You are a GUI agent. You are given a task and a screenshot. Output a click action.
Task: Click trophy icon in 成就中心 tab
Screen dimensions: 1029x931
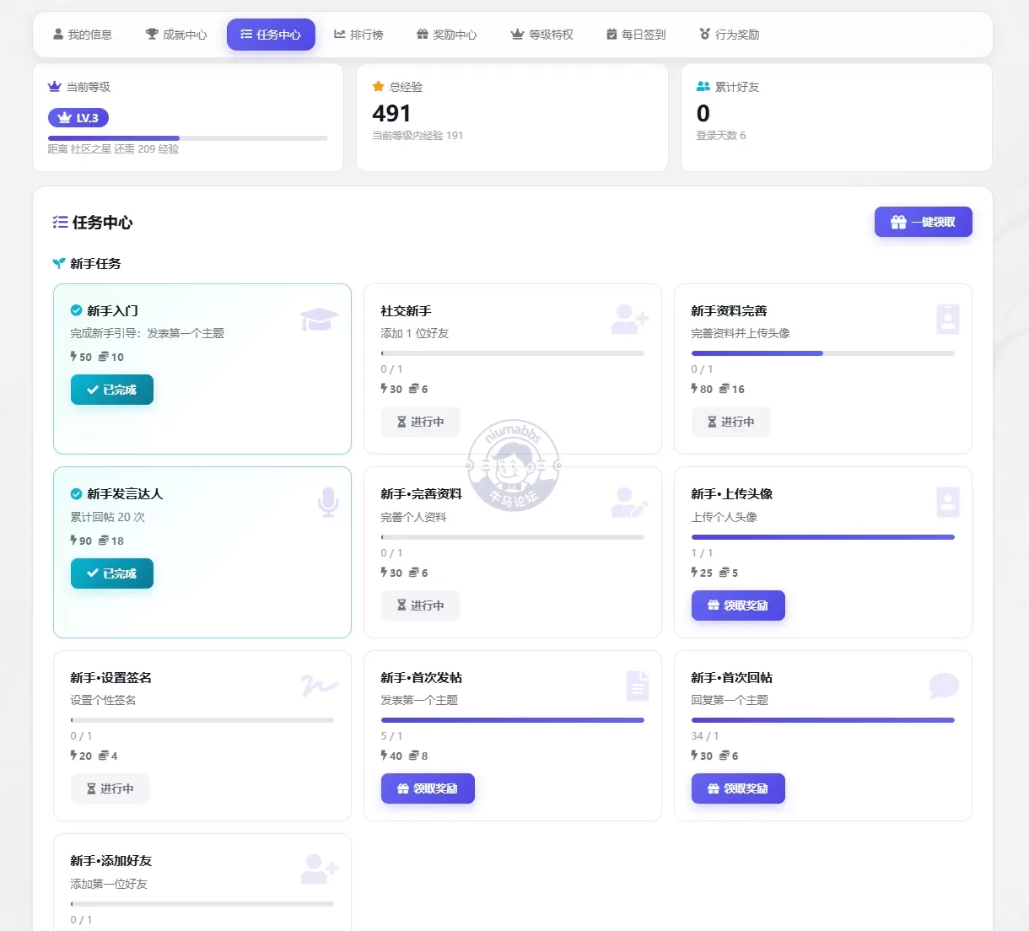tap(152, 35)
